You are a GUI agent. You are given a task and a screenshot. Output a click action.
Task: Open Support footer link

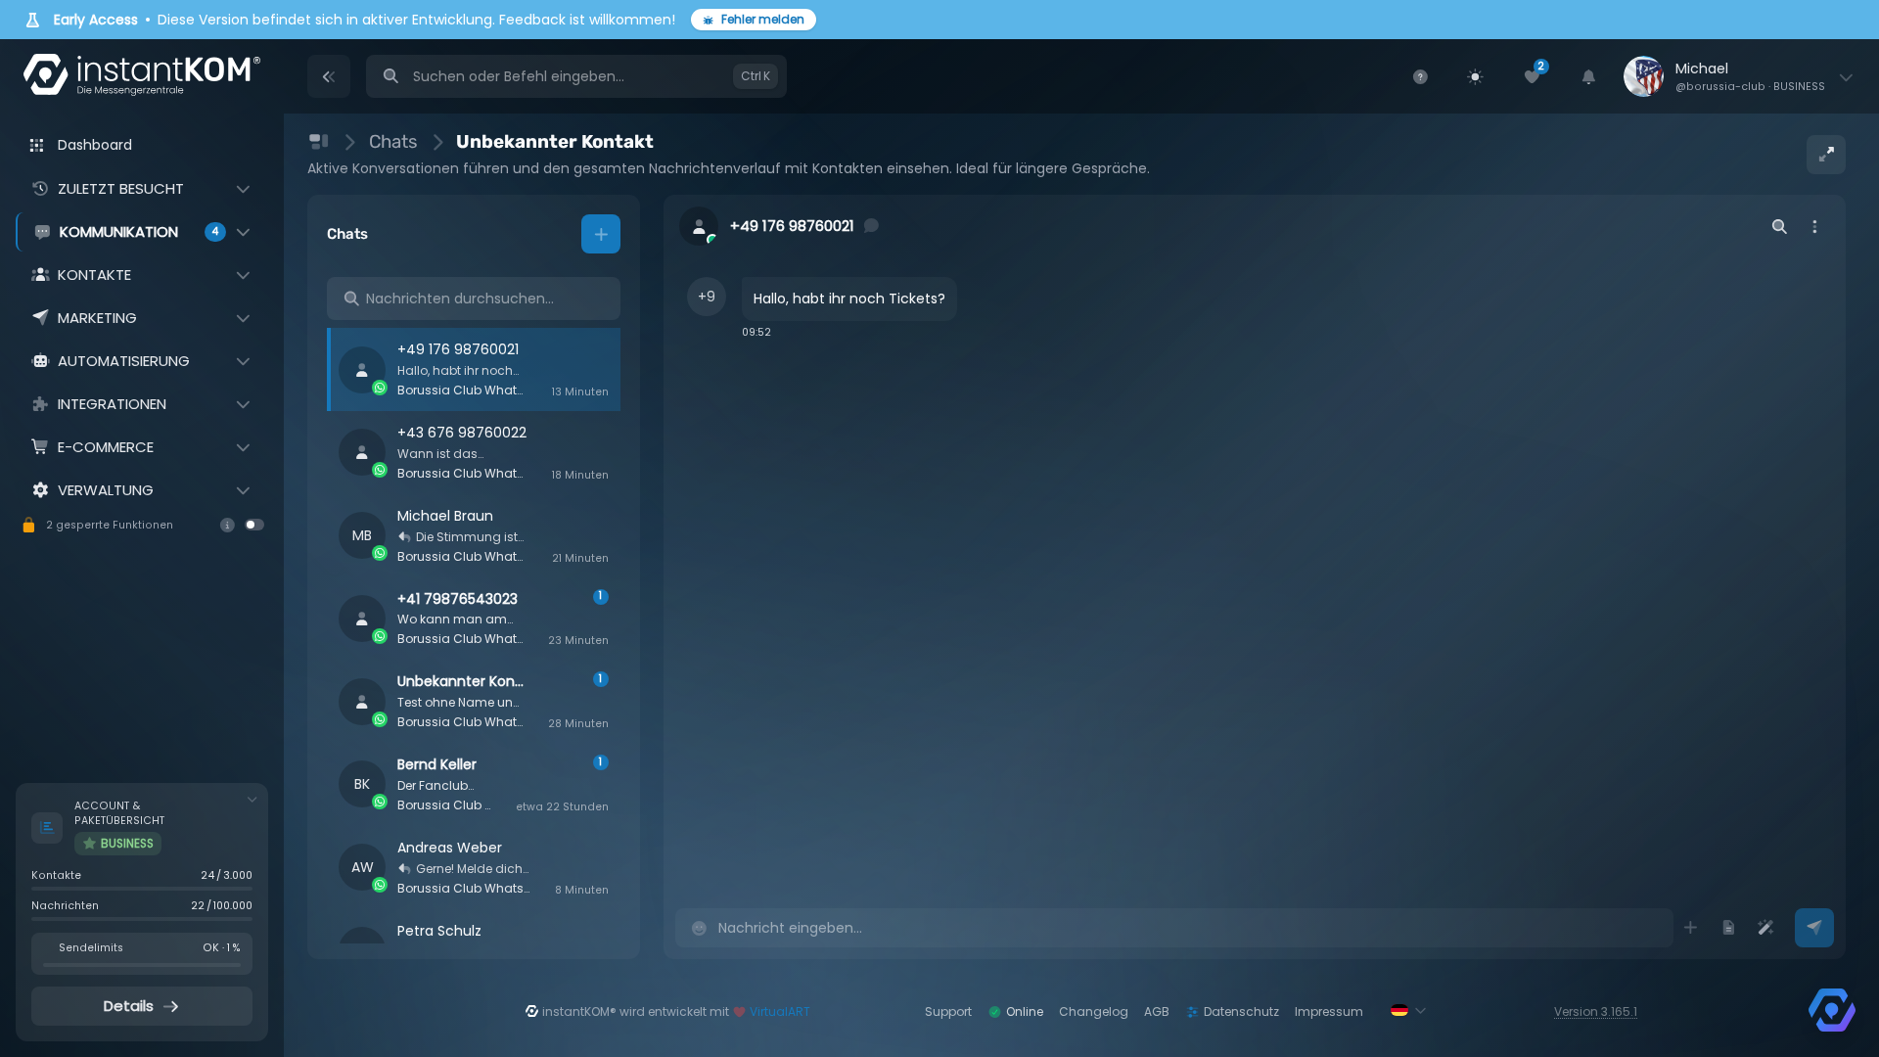[948, 1012]
